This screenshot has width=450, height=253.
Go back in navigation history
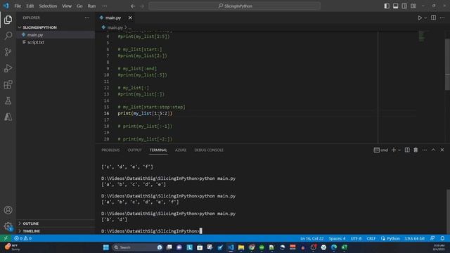tap(133, 6)
